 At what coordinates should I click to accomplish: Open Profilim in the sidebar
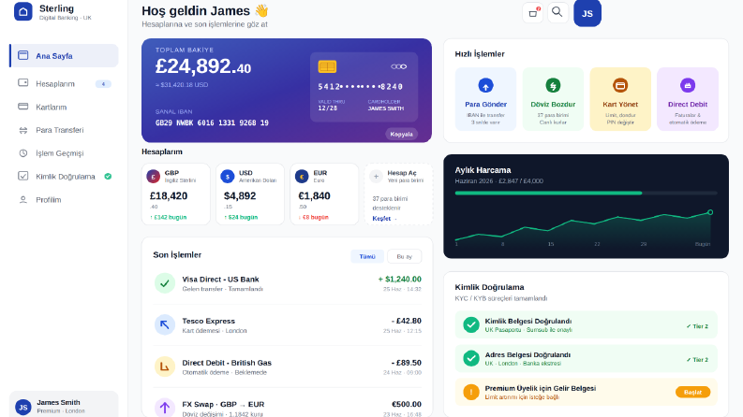(x=64, y=199)
